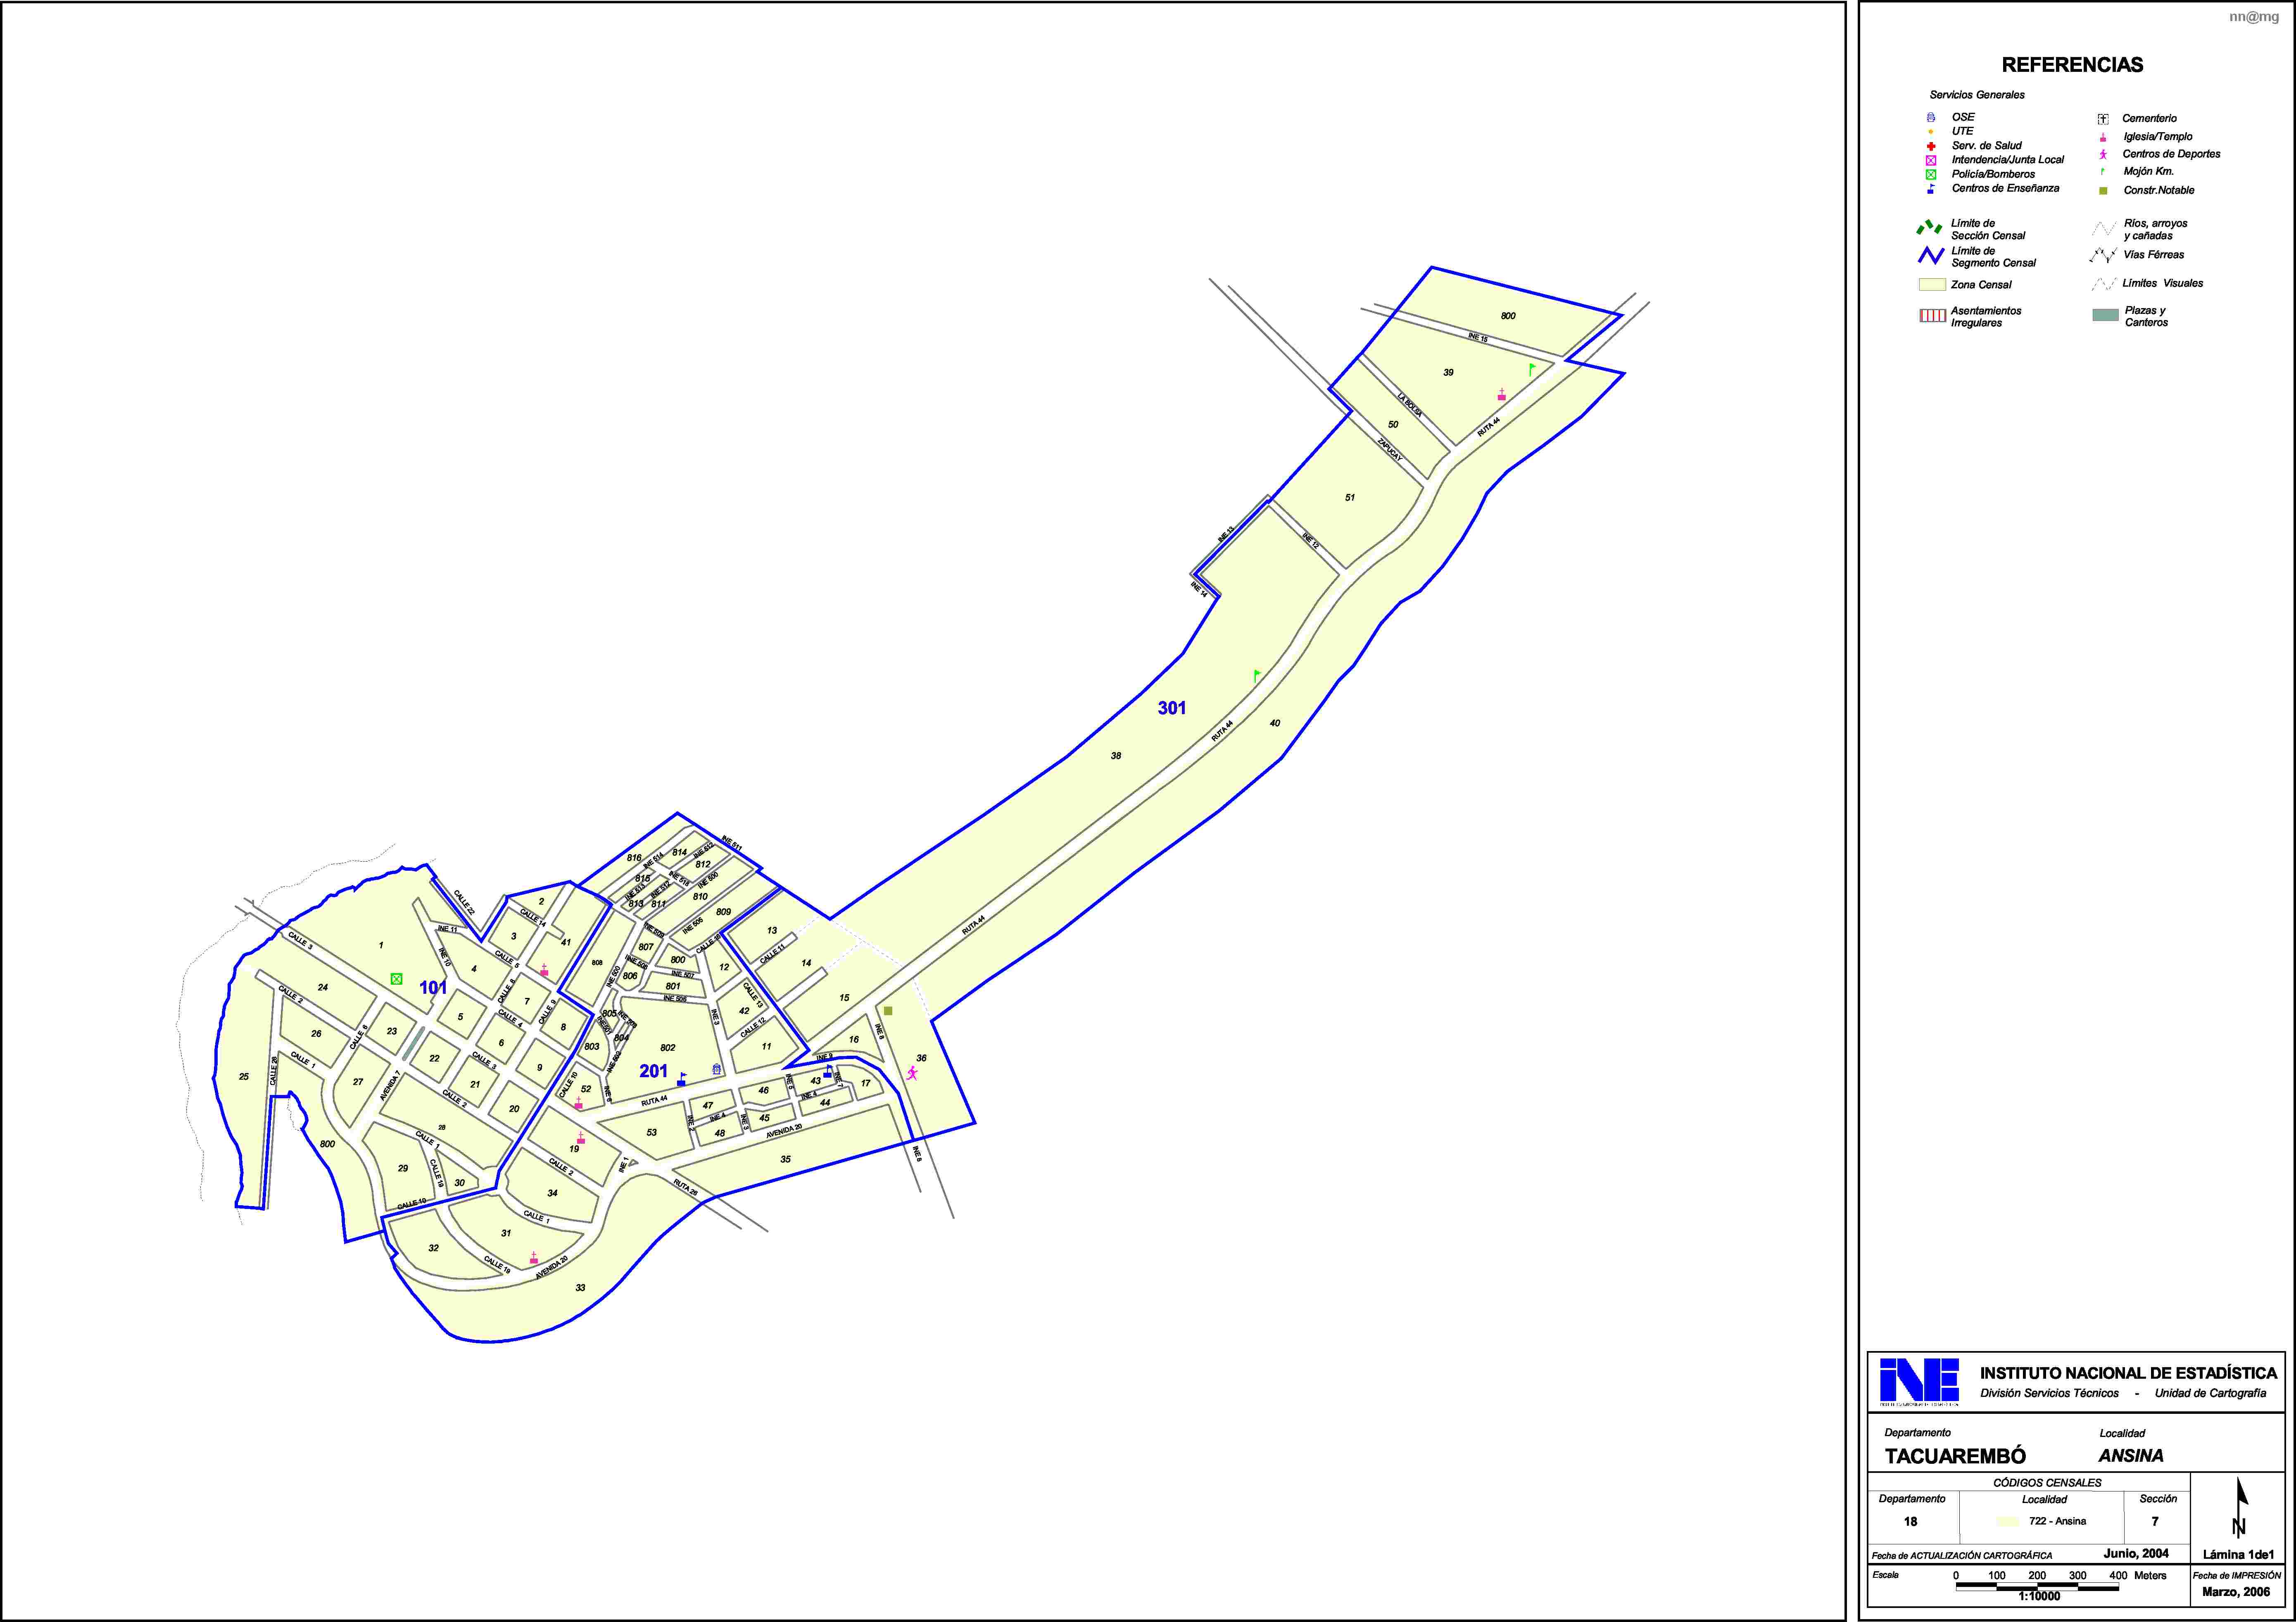2296x1622 pixels.
Task: Click the kilometer marker flag in zone 38
Action: 1257,676
